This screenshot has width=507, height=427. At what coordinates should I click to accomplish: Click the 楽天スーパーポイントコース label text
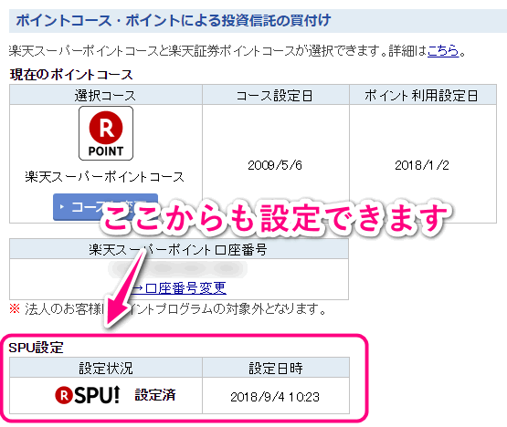104,177
